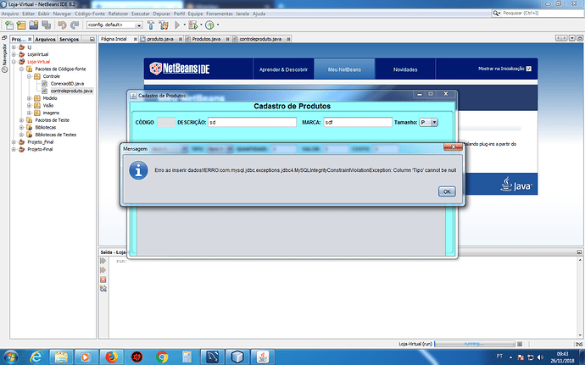Open the Aprender & Descobrir start page tab

283,69
